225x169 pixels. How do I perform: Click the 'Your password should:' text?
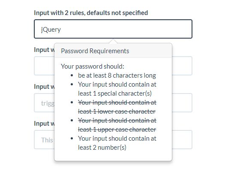(93, 66)
